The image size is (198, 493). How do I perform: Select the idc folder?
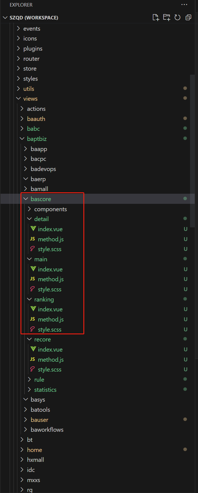[x=31, y=470]
